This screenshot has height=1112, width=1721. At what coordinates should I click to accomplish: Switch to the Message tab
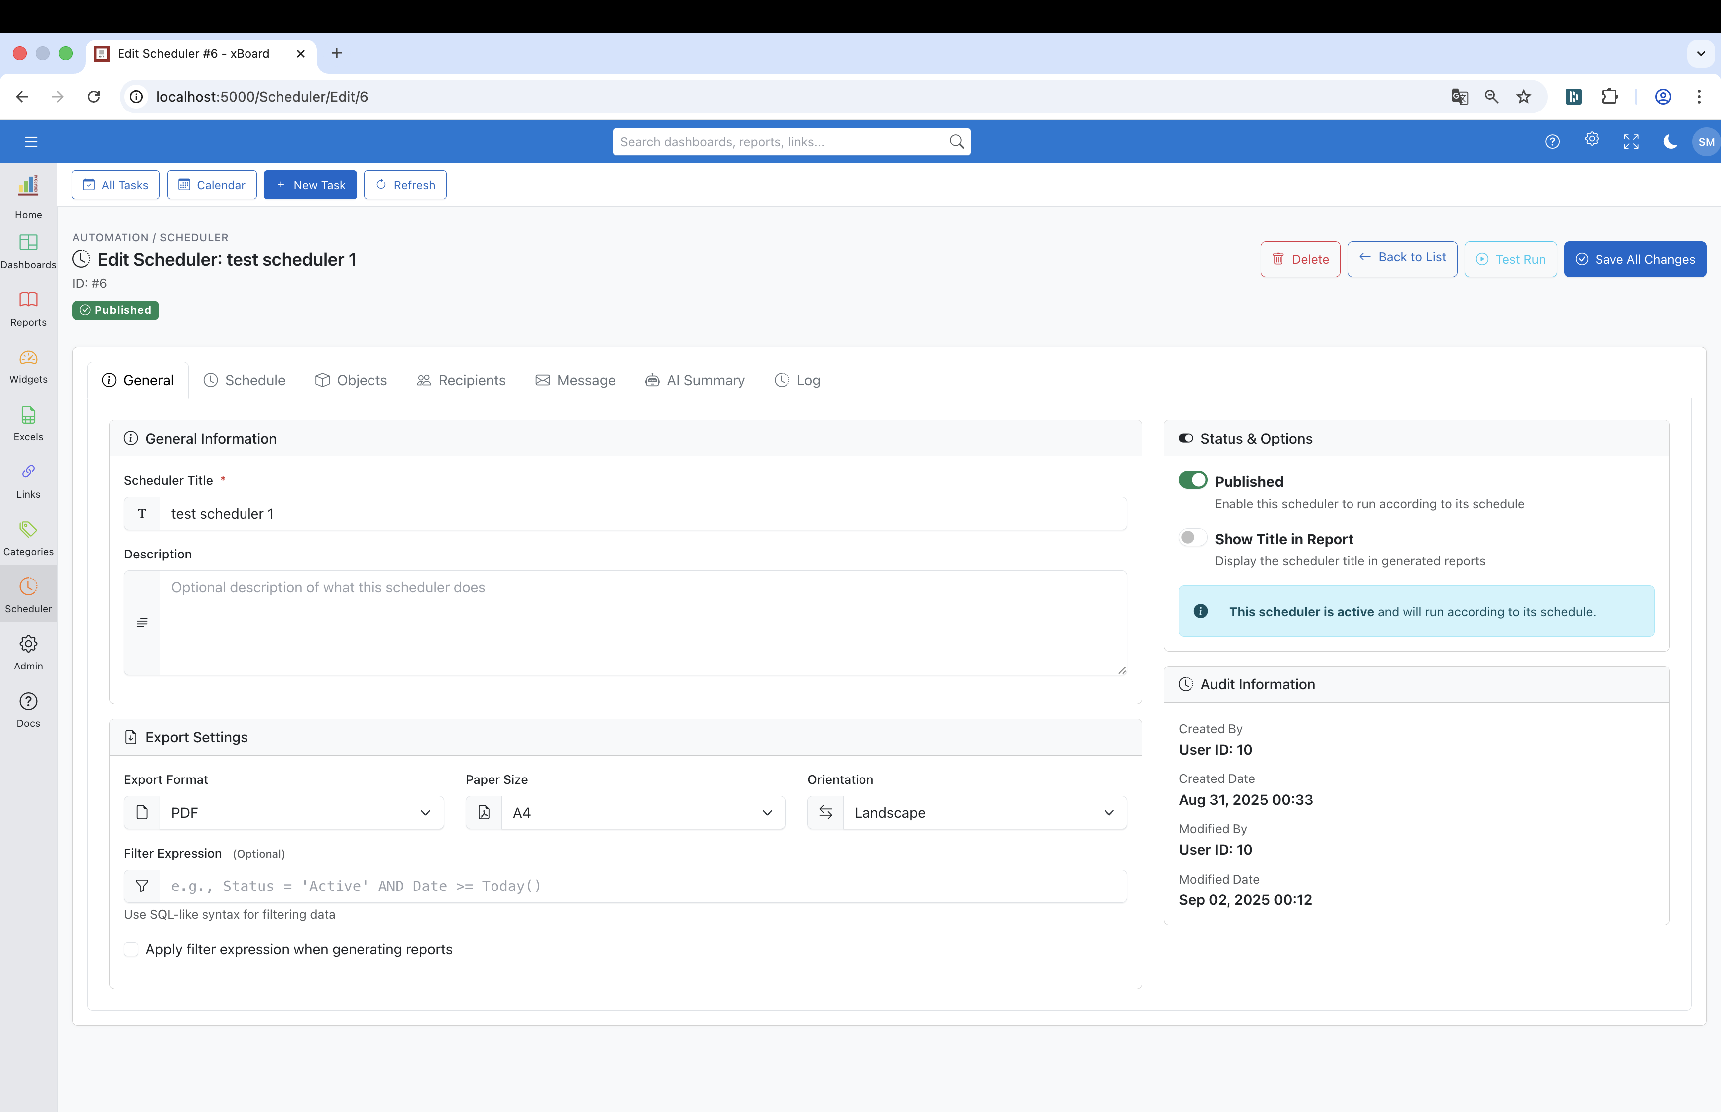(x=575, y=380)
